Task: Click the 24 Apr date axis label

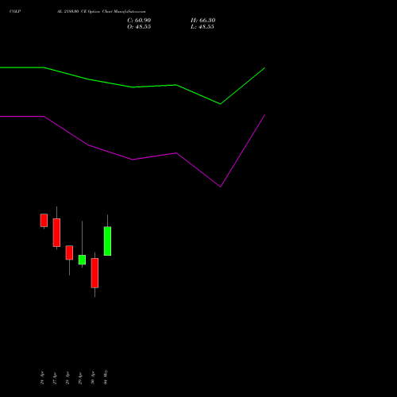Action: coord(42,378)
